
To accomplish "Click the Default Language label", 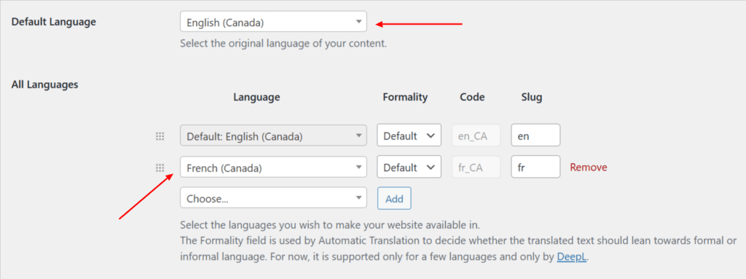I will click(53, 22).
